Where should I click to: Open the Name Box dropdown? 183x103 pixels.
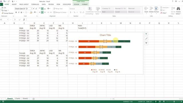click(x=8, y=20)
